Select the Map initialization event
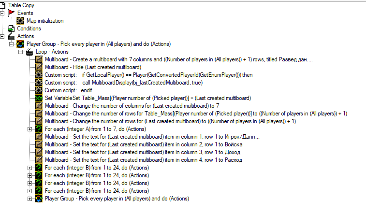 45,21
